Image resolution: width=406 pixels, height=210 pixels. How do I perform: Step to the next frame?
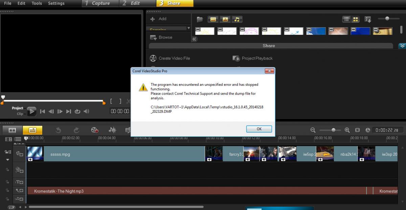point(60,111)
